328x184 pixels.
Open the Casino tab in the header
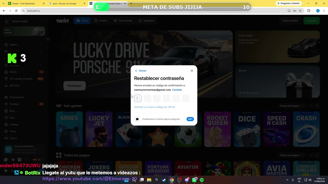click(x=100, y=21)
